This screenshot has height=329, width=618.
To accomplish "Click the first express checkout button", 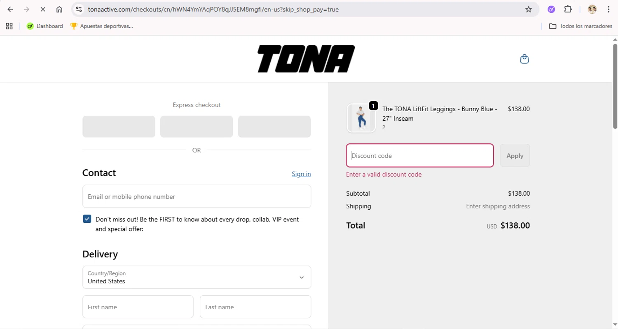I will (x=119, y=126).
